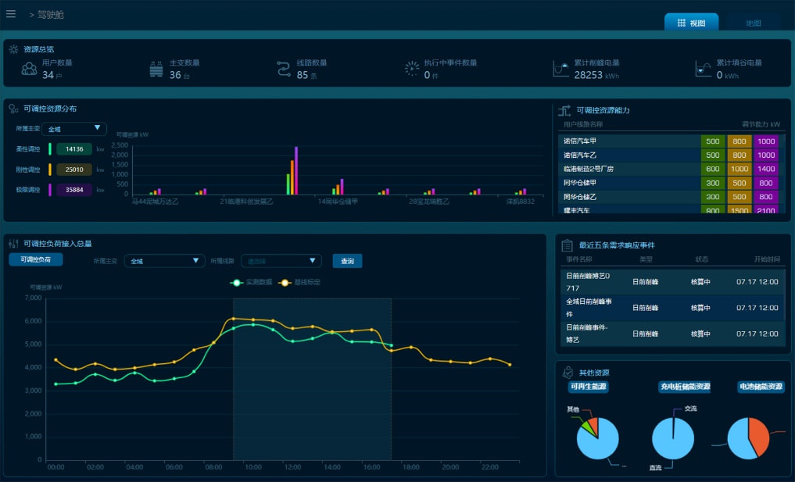Screen dimensions: 795x482
Task: Click the 查询 button
Action: coord(347,261)
